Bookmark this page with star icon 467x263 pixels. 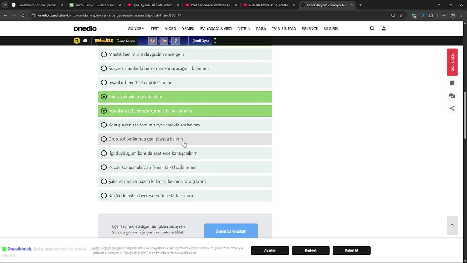pyautogui.click(x=401, y=15)
